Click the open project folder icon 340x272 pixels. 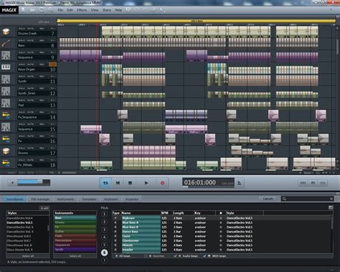coord(32,10)
